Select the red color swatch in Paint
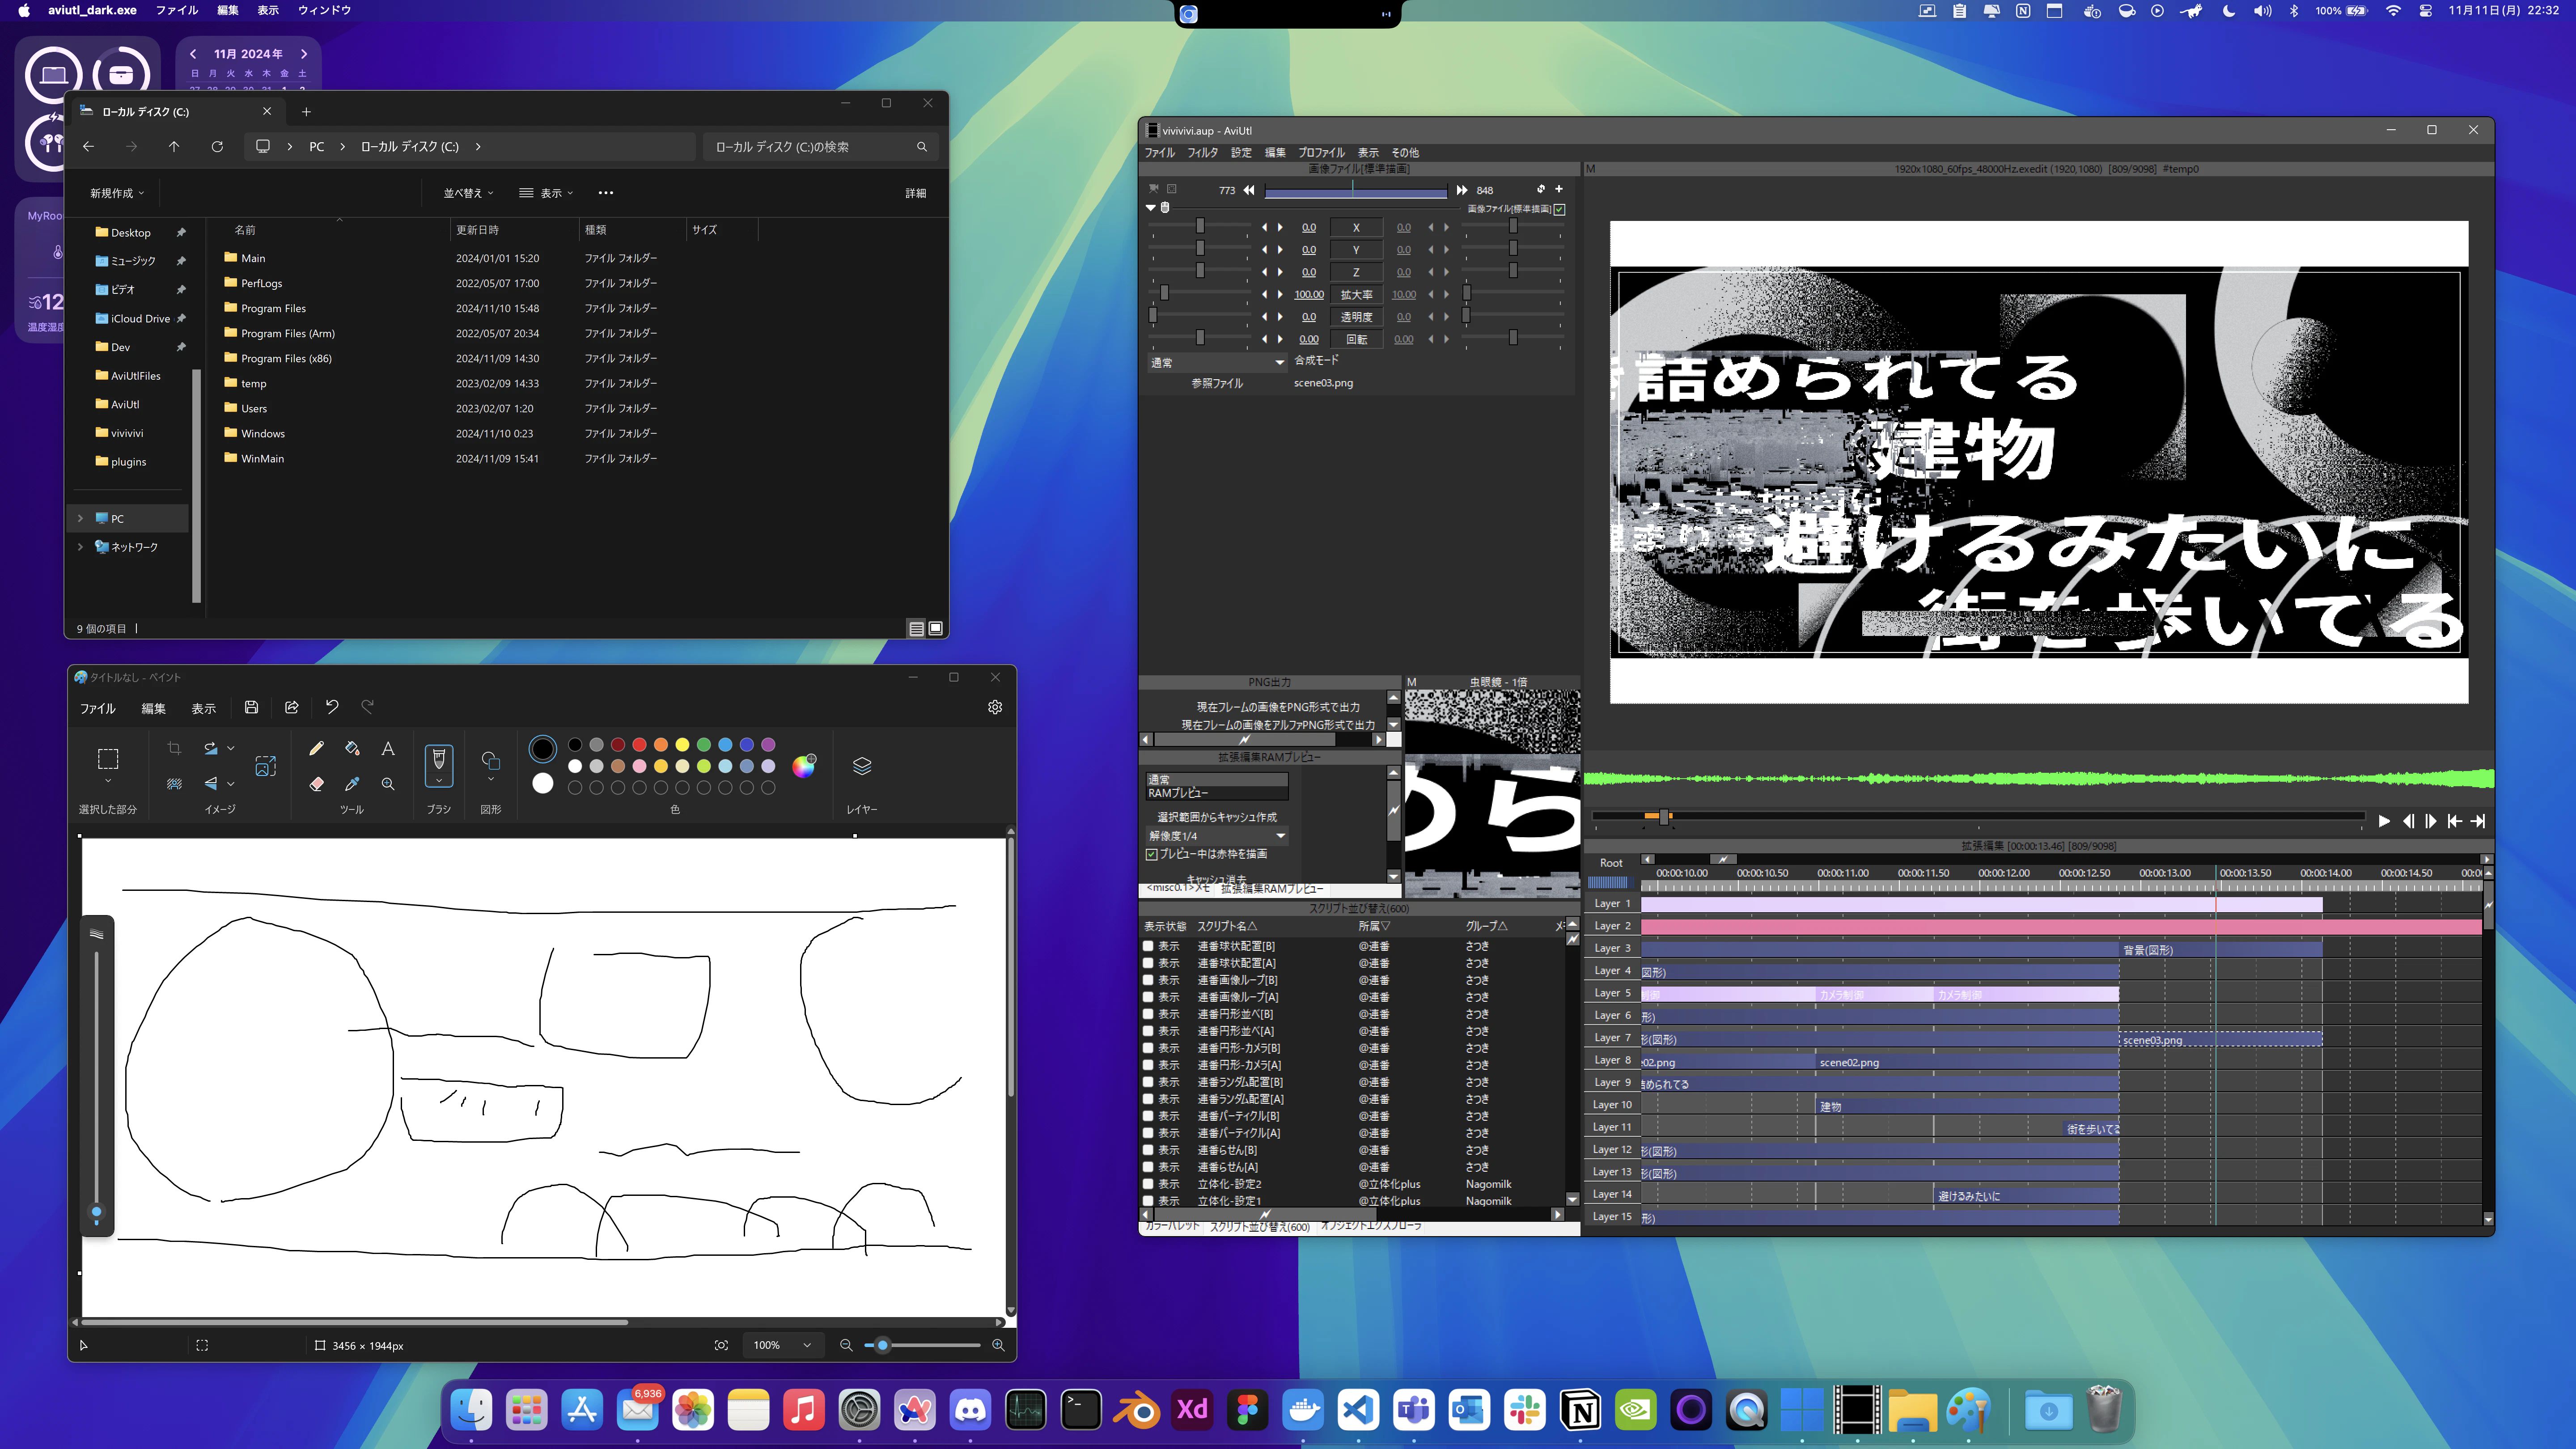Image resolution: width=2576 pixels, height=1449 pixels. tap(640, 744)
